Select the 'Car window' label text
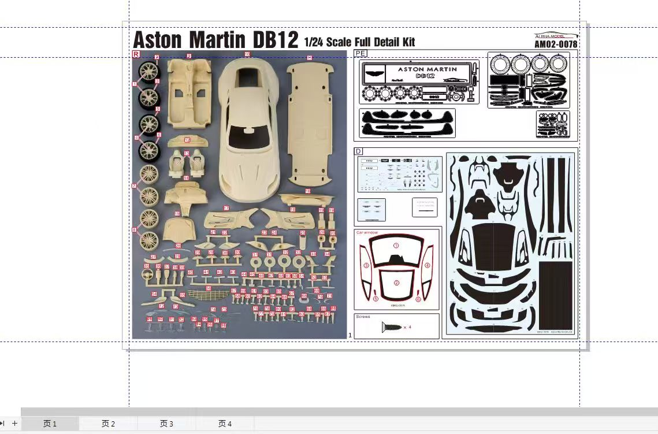 click(x=367, y=232)
